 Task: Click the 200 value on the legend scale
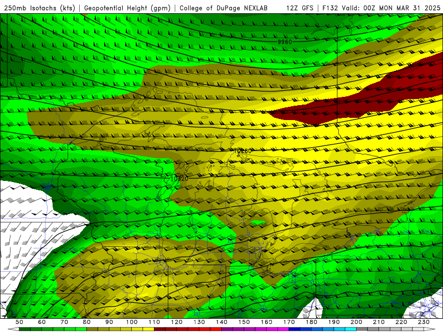(x=357, y=322)
